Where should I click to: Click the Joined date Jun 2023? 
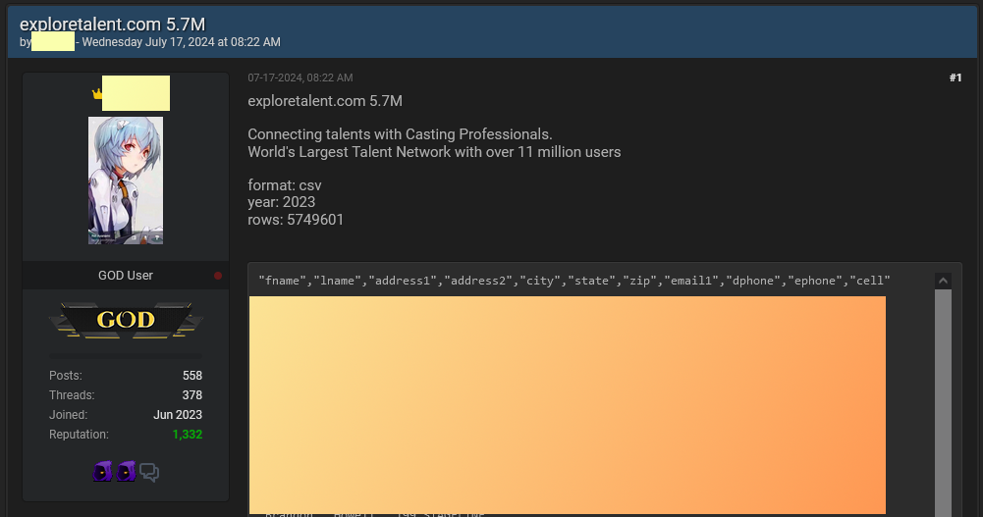tap(178, 414)
